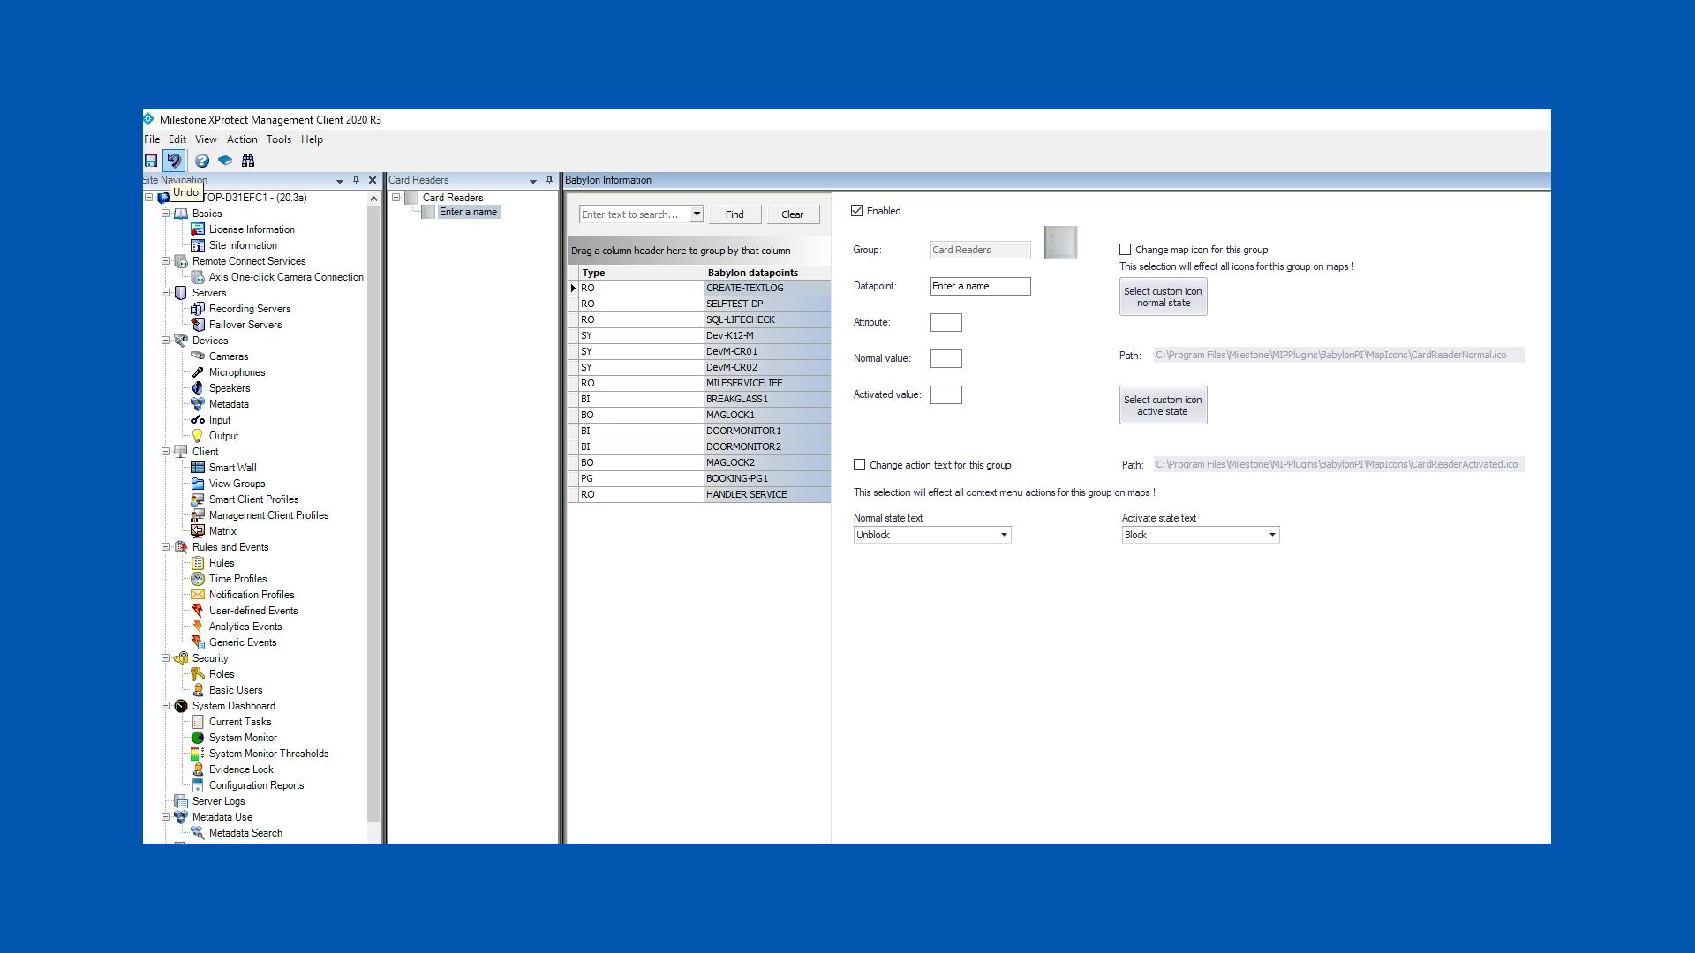
Task: Sort by Babylon datapoints column header
Action: point(766,273)
